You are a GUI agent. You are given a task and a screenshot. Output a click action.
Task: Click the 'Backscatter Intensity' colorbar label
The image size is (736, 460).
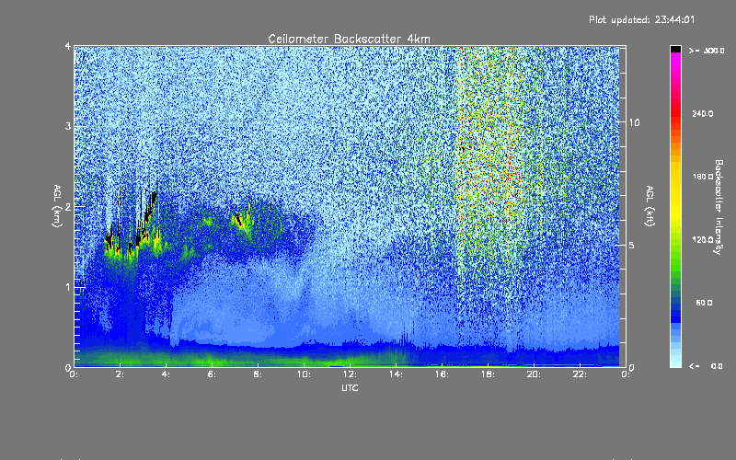click(x=719, y=207)
